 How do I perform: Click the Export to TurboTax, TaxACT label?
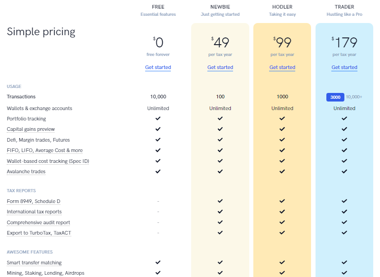pos(39,233)
